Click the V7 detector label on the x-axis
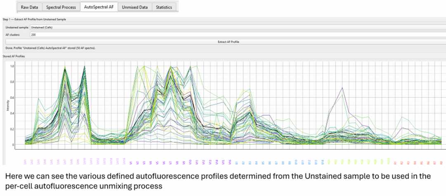 pyautogui.click(x=171, y=163)
